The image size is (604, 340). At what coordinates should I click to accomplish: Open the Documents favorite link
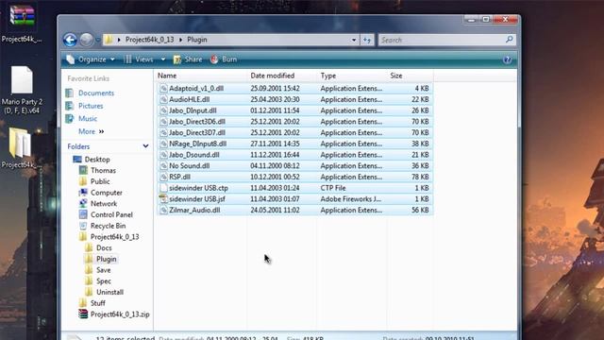pos(96,93)
